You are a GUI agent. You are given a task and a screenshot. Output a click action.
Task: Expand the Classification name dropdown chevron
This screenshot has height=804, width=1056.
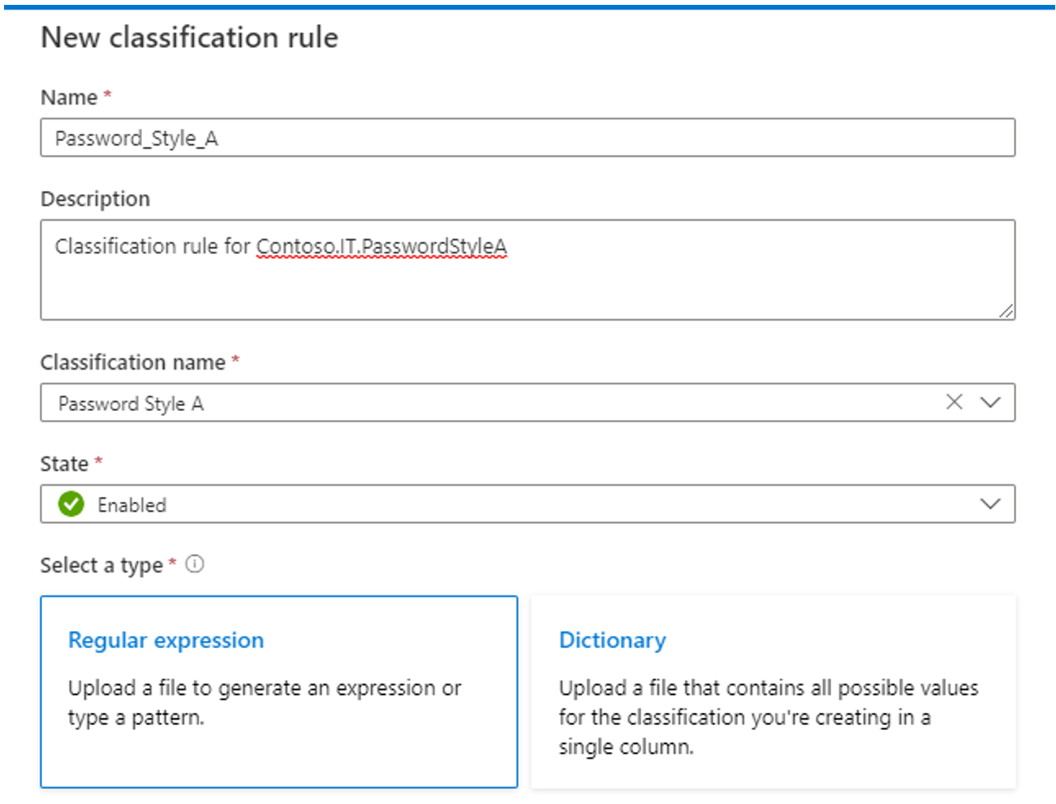pos(990,402)
